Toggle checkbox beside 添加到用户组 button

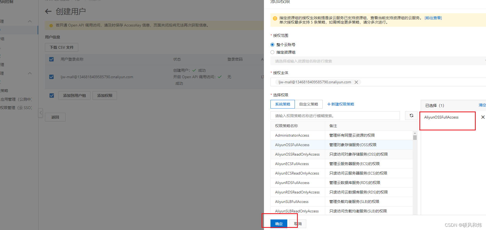tap(52, 96)
